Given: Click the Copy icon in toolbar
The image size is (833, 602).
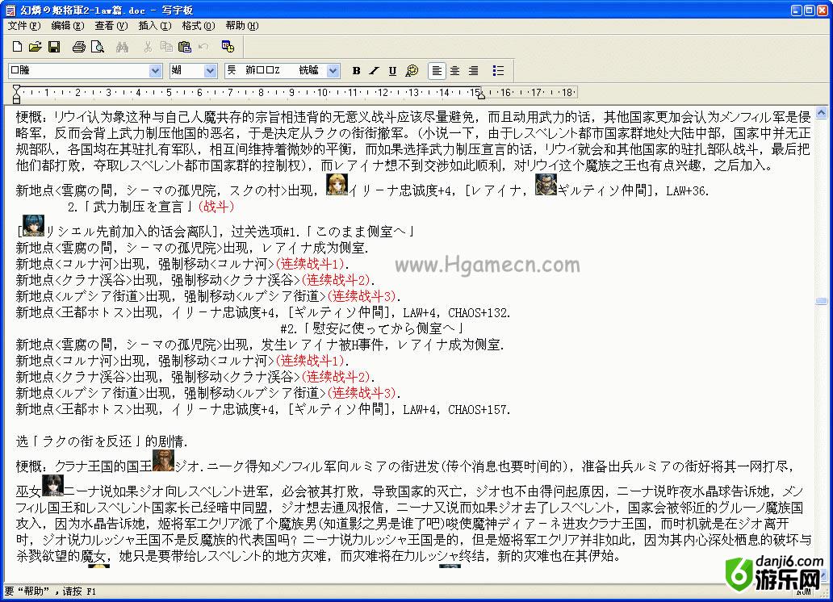Looking at the screenshot, I should coord(166,47).
